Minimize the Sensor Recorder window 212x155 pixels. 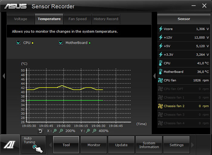pyautogui.click(x=194, y=6)
